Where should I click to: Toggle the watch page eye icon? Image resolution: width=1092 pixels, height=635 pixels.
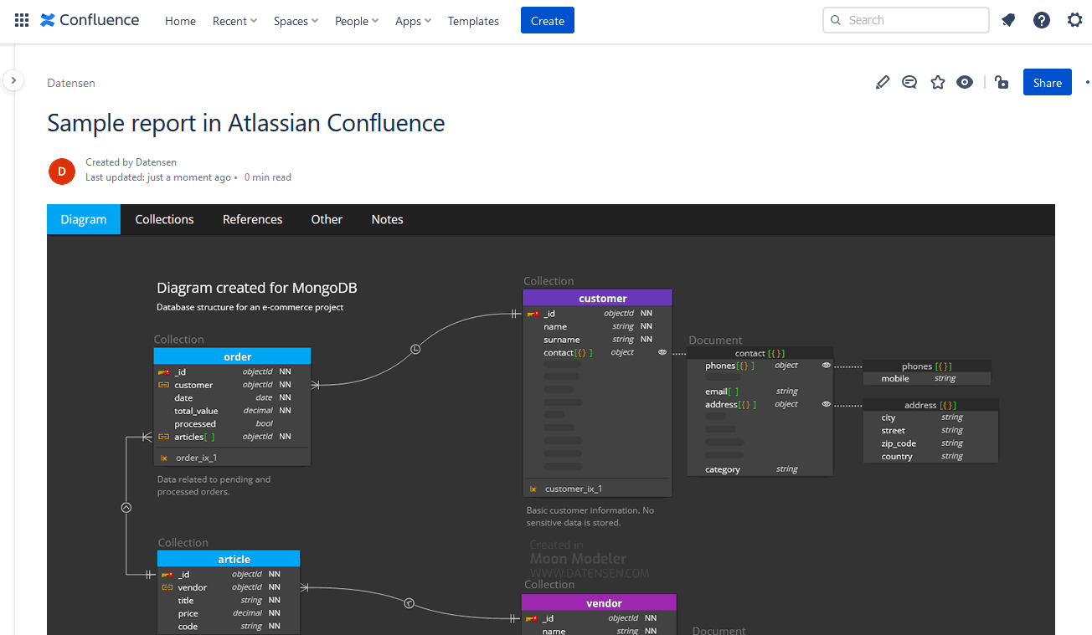965,82
